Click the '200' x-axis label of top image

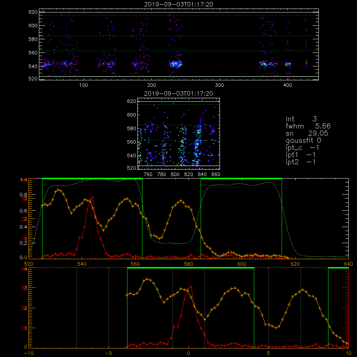click(151, 85)
